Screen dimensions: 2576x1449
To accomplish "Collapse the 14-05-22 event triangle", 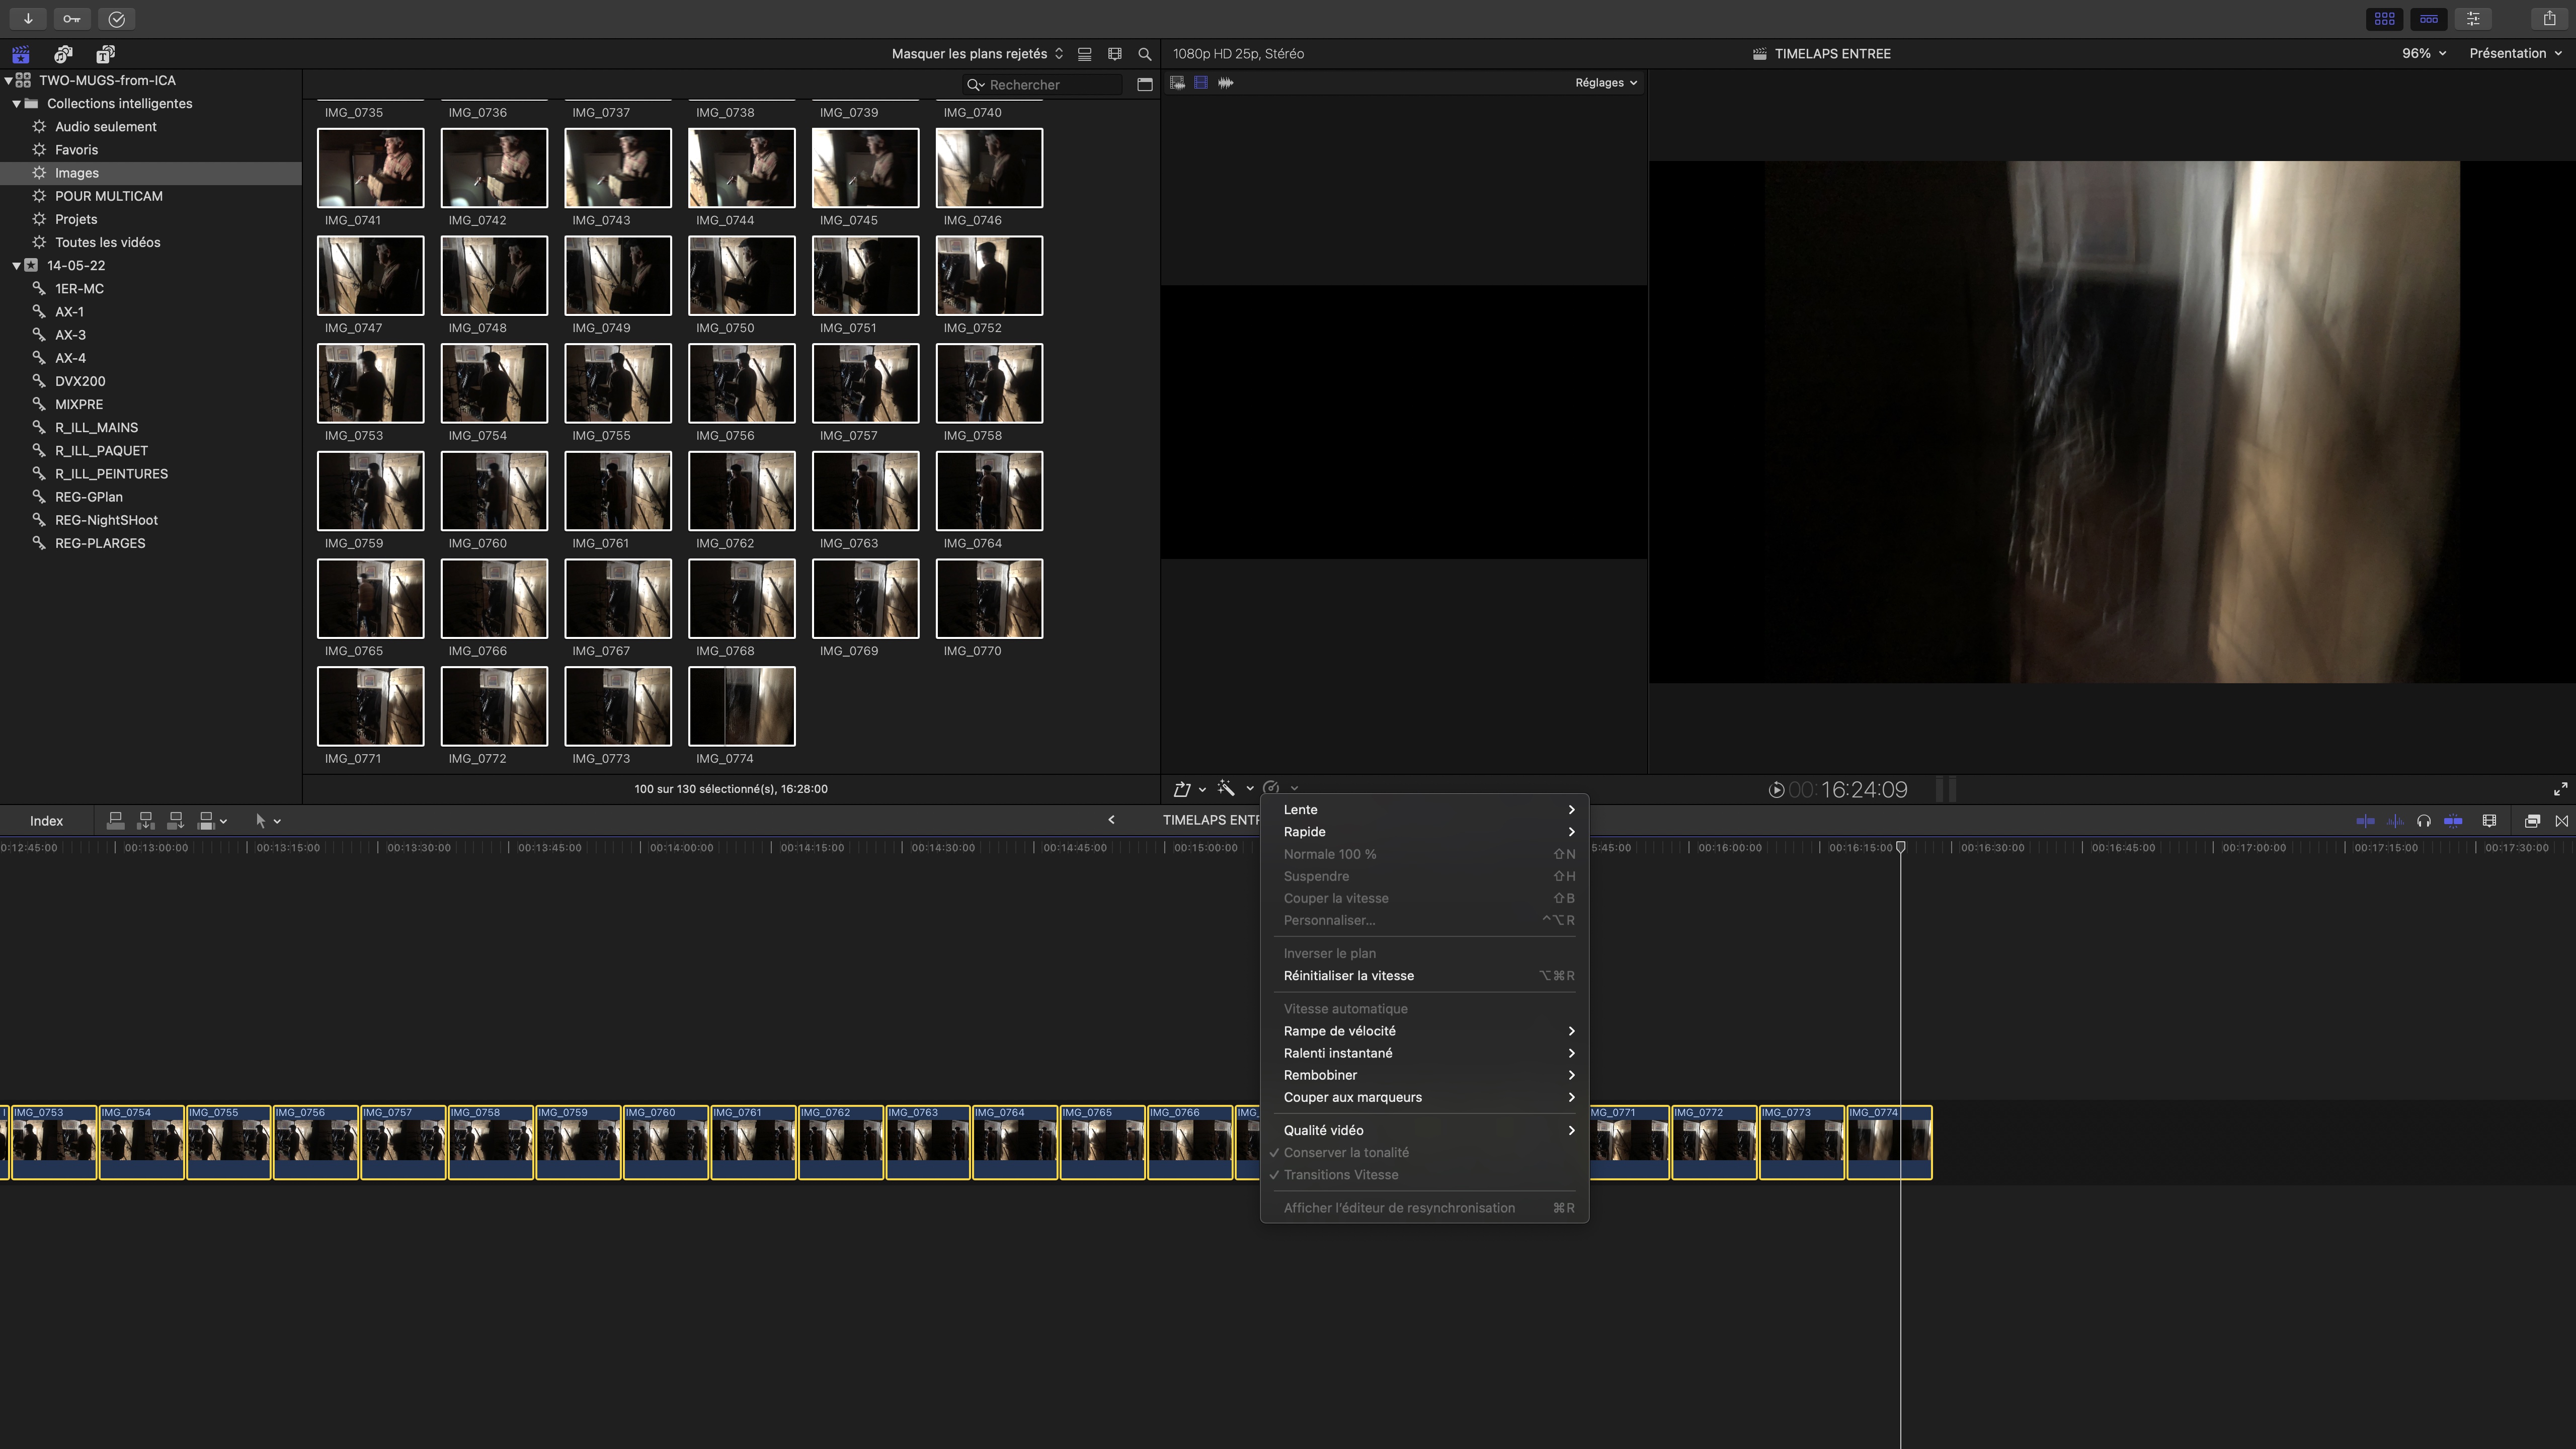I will point(17,266).
